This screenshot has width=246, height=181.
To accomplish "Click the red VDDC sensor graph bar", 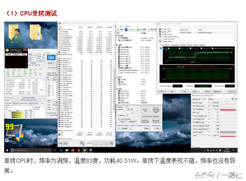I will (228, 136).
